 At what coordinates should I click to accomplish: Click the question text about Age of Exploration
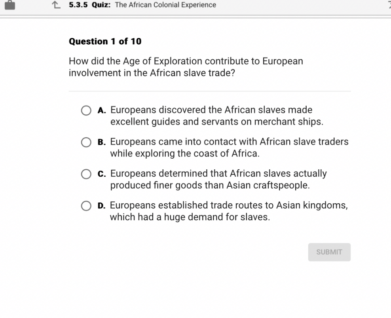186,67
